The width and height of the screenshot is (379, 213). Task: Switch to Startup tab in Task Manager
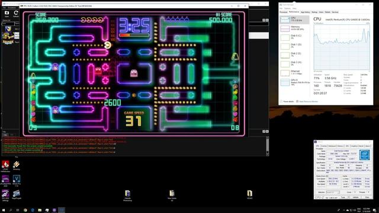coord(314,12)
